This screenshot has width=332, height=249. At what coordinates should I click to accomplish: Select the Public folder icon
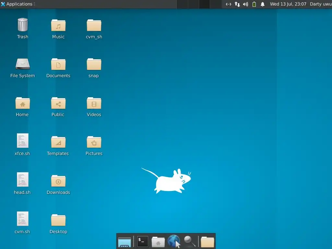(x=58, y=103)
